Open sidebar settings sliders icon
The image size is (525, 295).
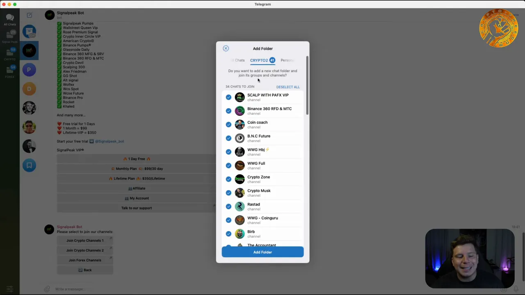coord(10,289)
